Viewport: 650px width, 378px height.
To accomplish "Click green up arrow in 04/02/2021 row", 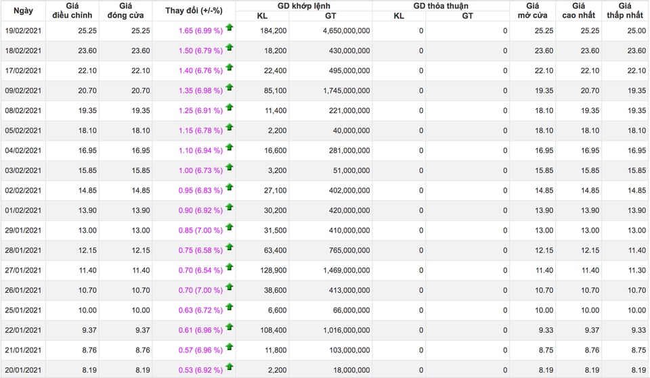I will (x=230, y=147).
